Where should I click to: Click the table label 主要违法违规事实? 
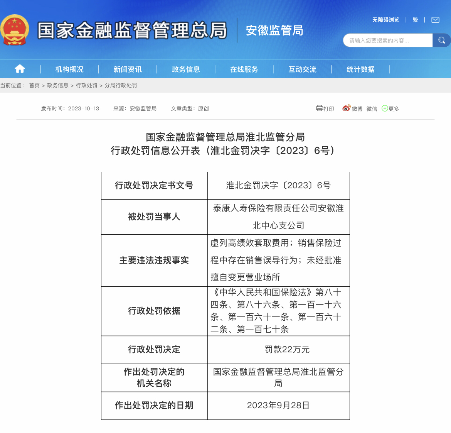154,260
